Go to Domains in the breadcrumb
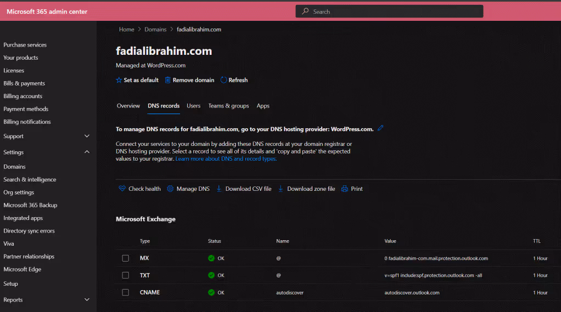This screenshot has width=561, height=312. click(x=155, y=29)
